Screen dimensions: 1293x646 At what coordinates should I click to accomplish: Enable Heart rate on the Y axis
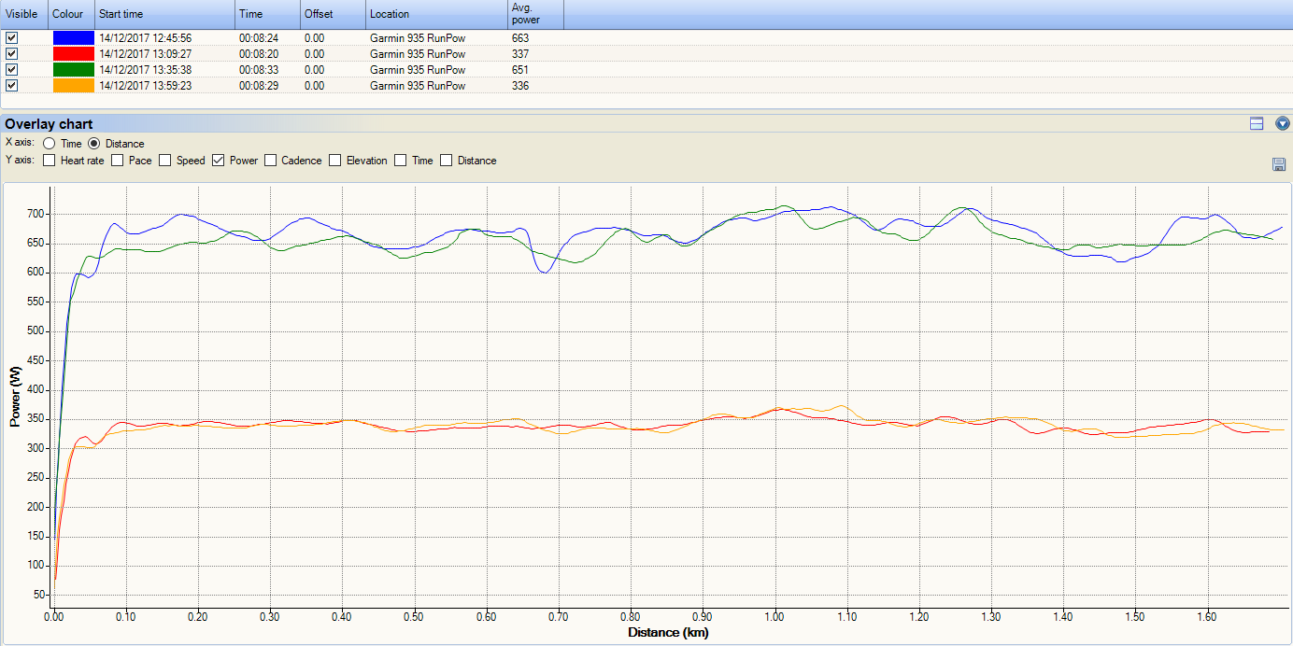click(x=48, y=160)
